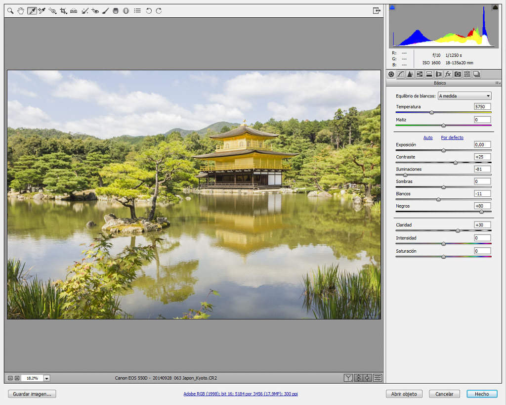Select the Graduated Filter tool

pyautogui.click(x=116, y=11)
